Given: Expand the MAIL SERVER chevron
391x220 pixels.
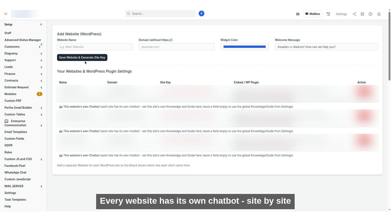Looking at the screenshot, I should pyautogui.click(x=41, y=186).
